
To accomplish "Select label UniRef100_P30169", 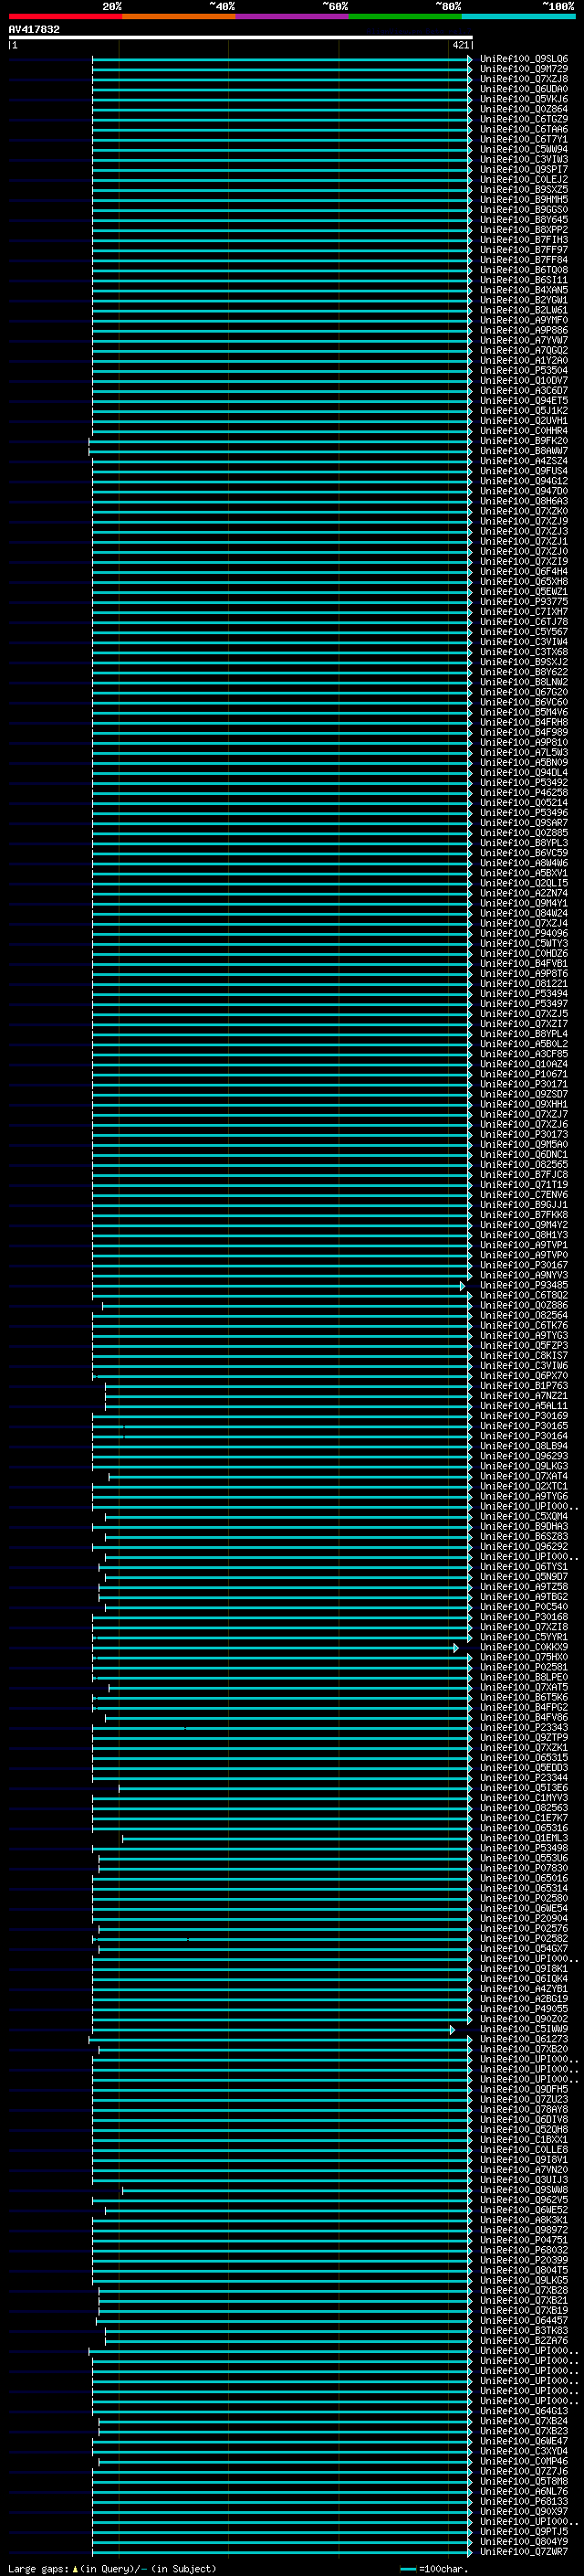I will [523, 1416].
